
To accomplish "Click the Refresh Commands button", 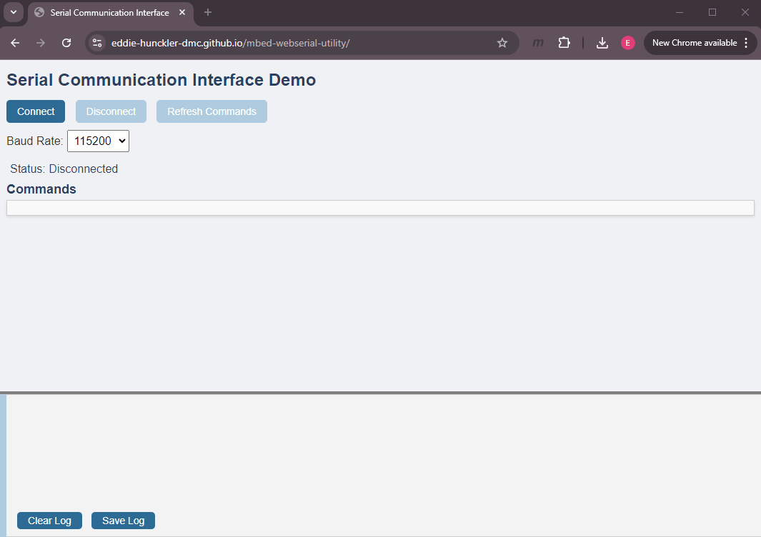I will pos(212,111).
